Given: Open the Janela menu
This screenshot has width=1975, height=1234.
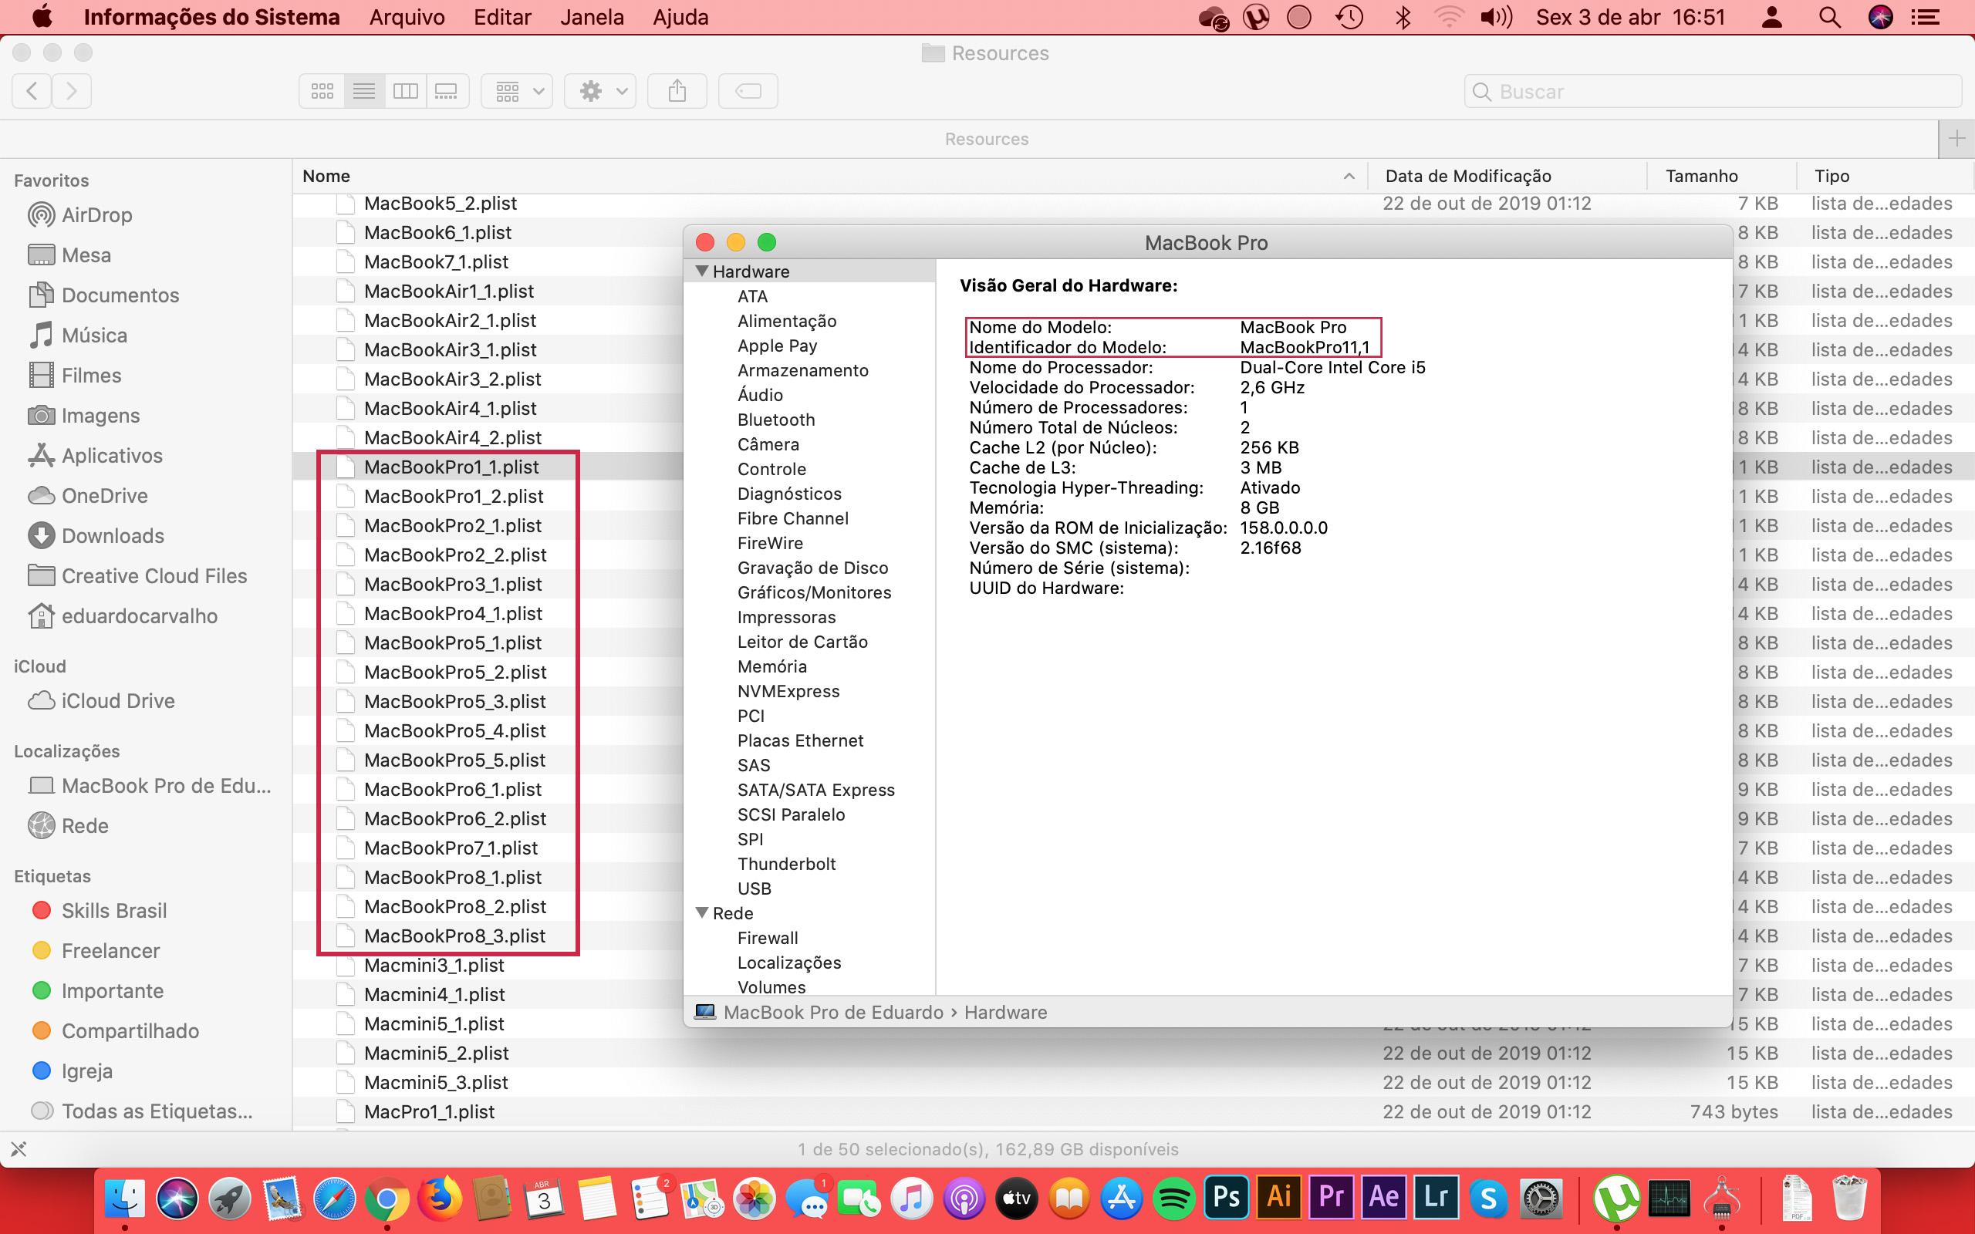Looking at the screenshot, I should coord(592,16).
